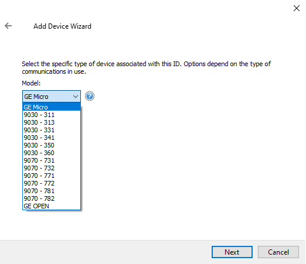306x264 pixels.
Task: Select model 9070 - 731
Action: 52,160
